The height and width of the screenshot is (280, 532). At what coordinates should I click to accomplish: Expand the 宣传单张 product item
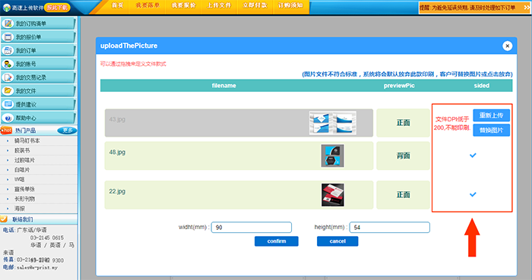coord(24,189)
